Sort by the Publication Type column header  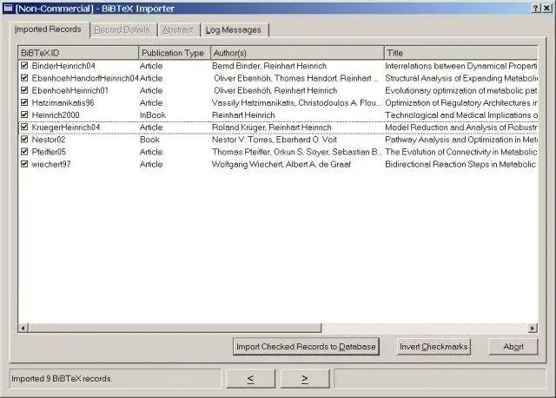point(175,53)
